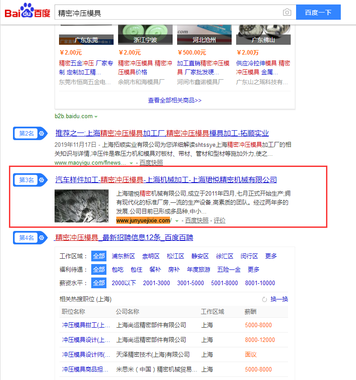Click the 评价 link
The width and height of the screenshot is (356, 380).
coord(220,220)
